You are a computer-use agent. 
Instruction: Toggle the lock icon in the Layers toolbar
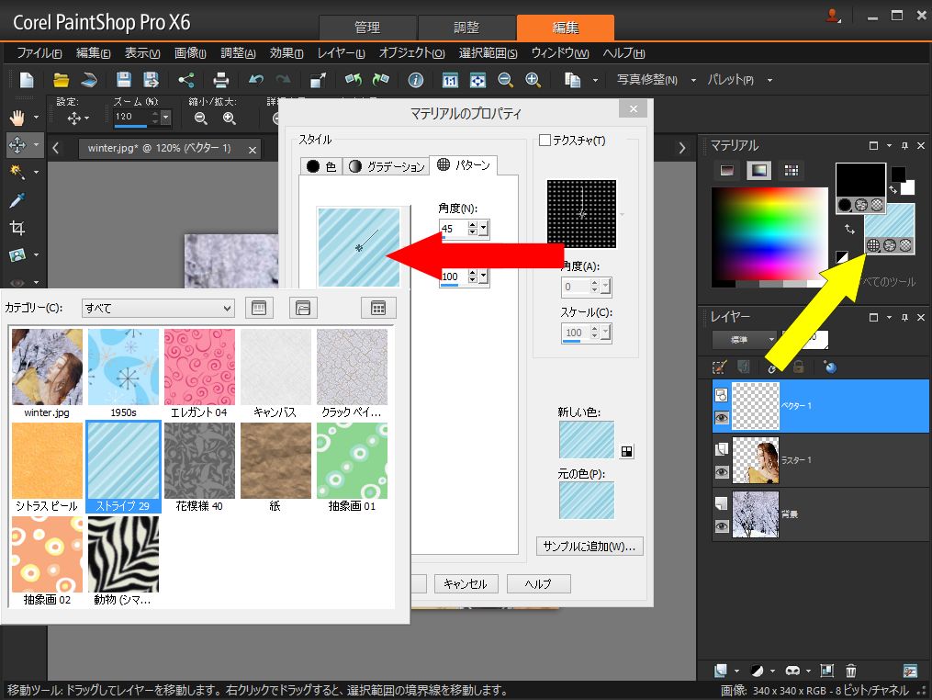click(798, 367)
